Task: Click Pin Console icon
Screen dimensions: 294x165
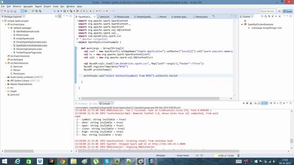Action: click(271, 103)
